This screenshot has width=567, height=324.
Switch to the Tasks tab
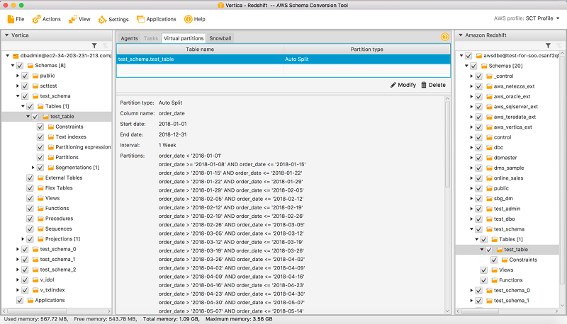pyautogui.click(x=151, y=38)
